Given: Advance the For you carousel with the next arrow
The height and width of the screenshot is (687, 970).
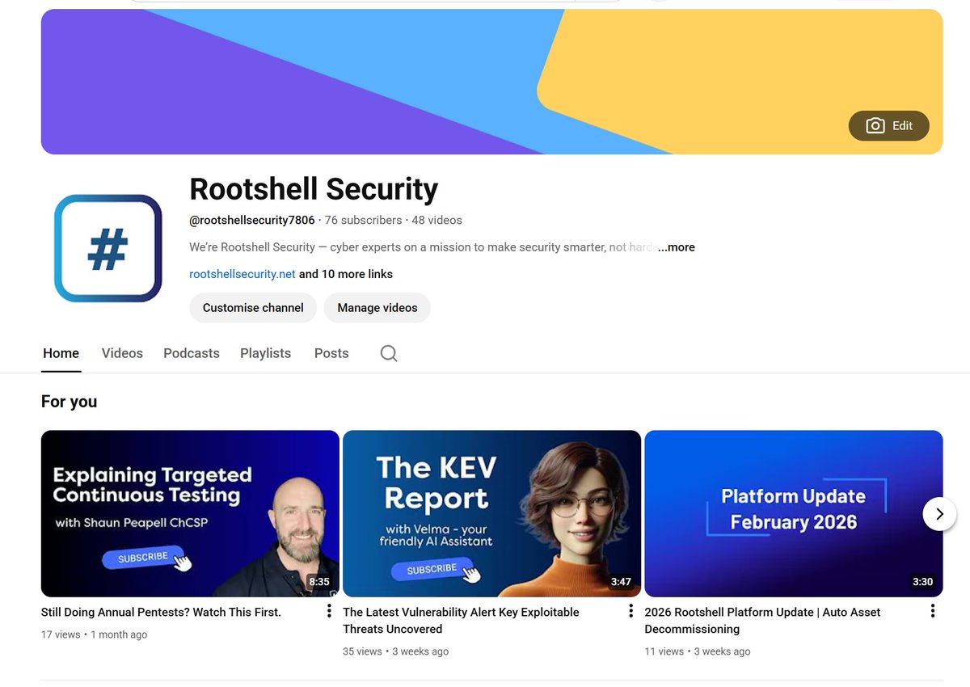Looking at the screenshot, I should coord(939,514).
